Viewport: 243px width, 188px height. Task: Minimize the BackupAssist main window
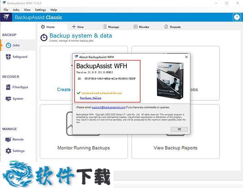(216, 3)
